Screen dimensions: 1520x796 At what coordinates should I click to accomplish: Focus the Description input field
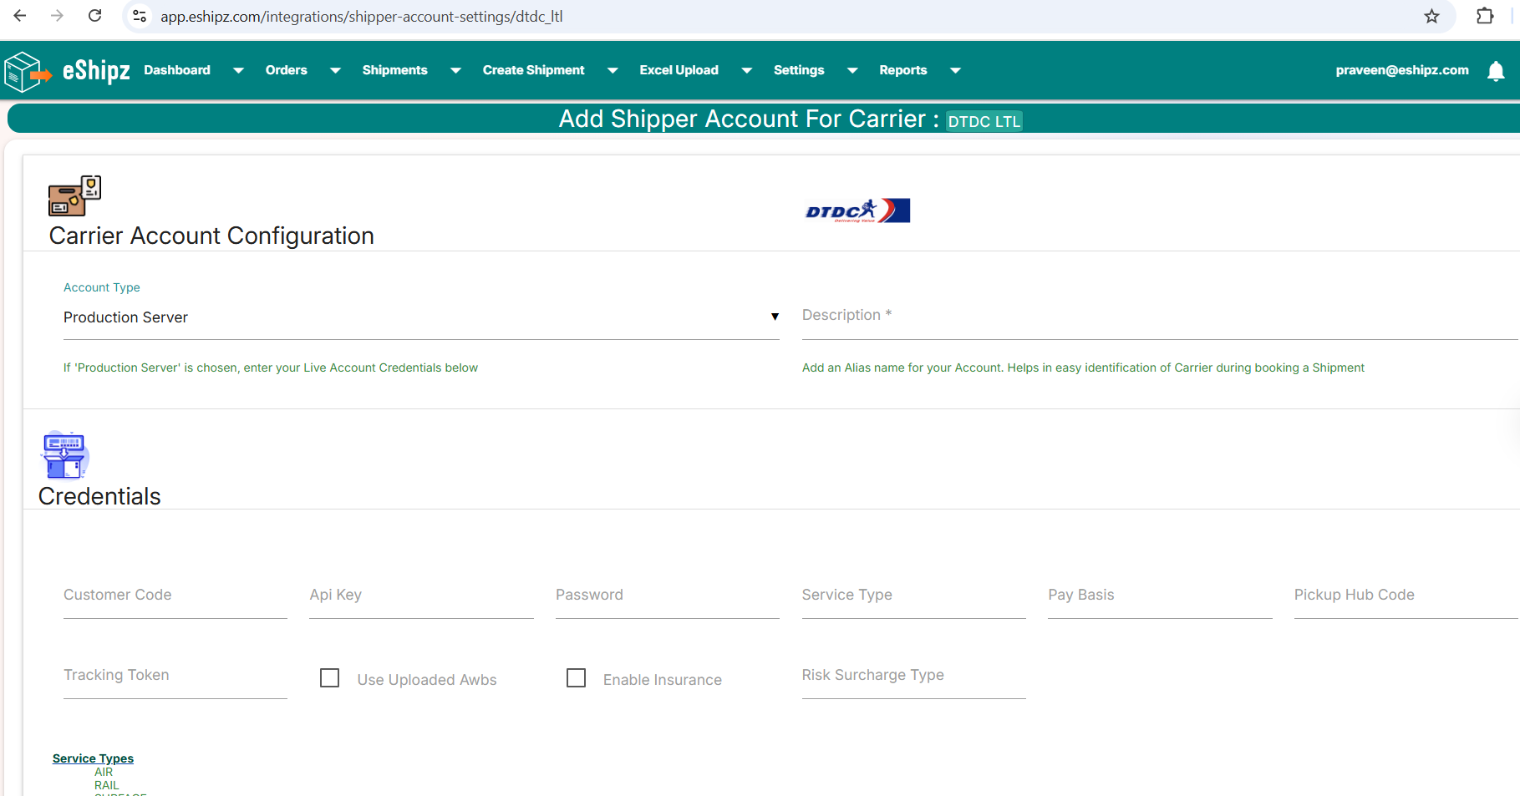point(1160,317)
